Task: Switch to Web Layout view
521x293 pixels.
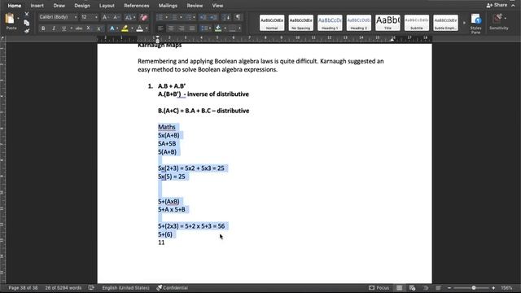Action: 413,287
